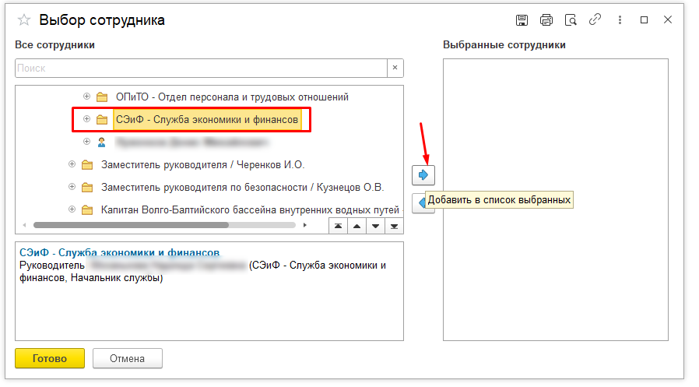Open the print preview icon
This screenshot has width=699, height=387.
pyautogui.click(x=571, y=20)
